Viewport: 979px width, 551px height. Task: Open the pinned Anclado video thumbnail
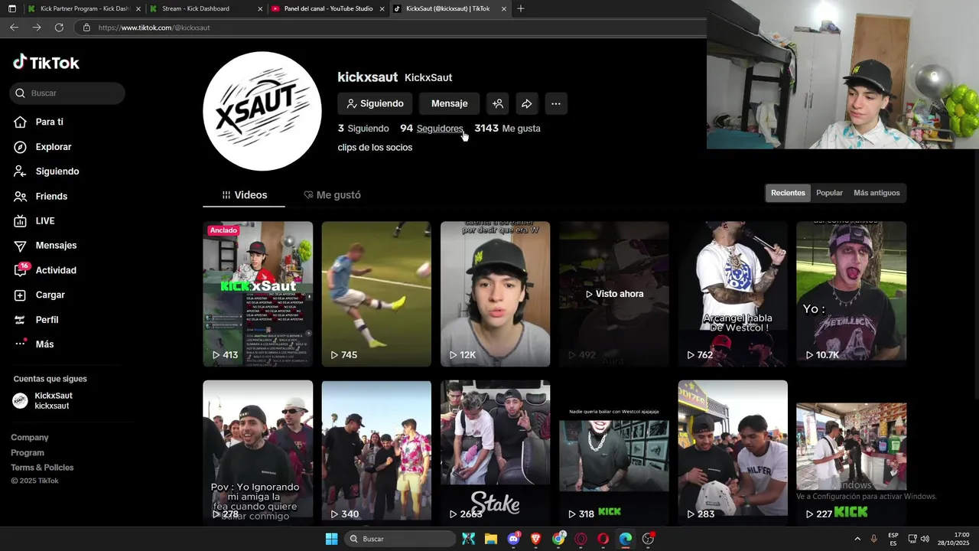258,295
